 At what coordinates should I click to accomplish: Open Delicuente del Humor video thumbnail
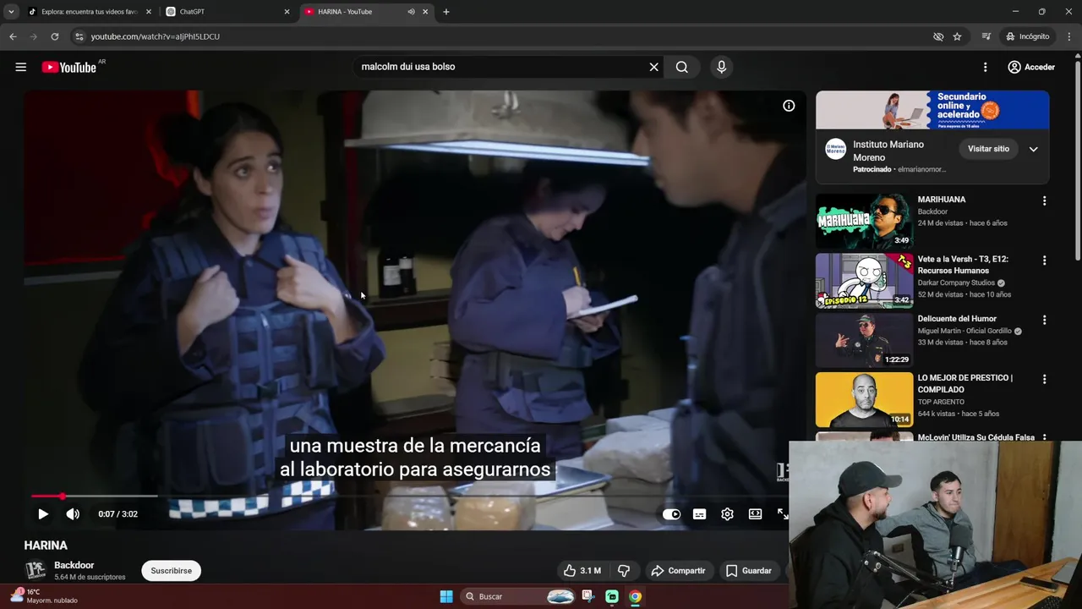coord(864,340)
